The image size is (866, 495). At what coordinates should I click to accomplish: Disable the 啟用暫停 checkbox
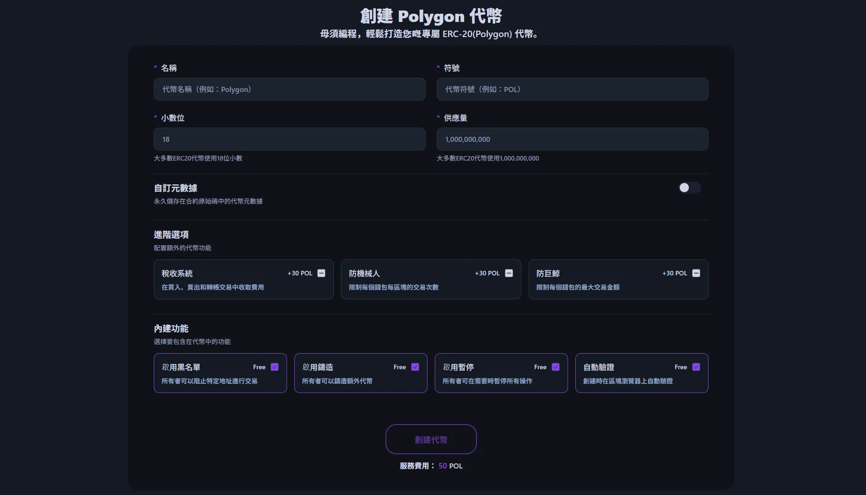pyautogui.click(x=556, y=367)
